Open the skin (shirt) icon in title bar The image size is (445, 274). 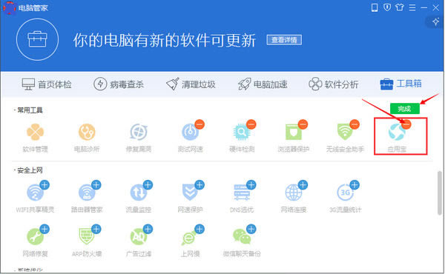pos(400,7)
